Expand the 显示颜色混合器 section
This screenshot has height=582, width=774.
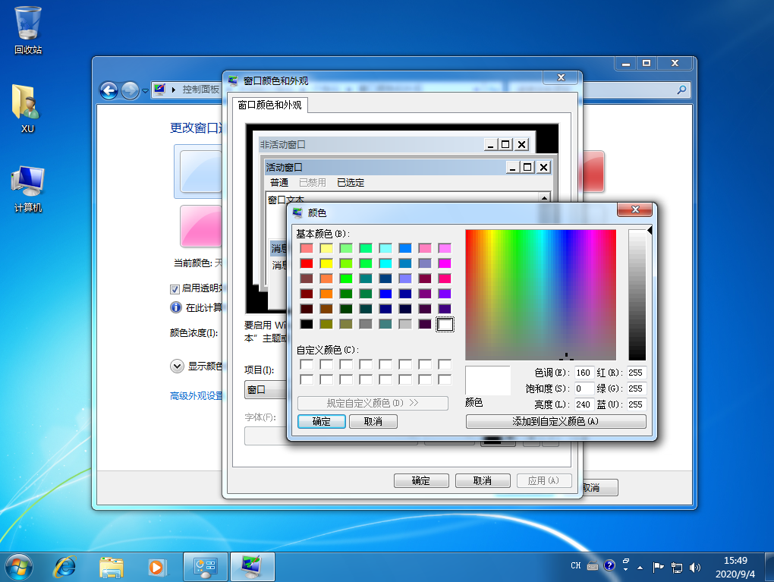[x=176, y=366]
